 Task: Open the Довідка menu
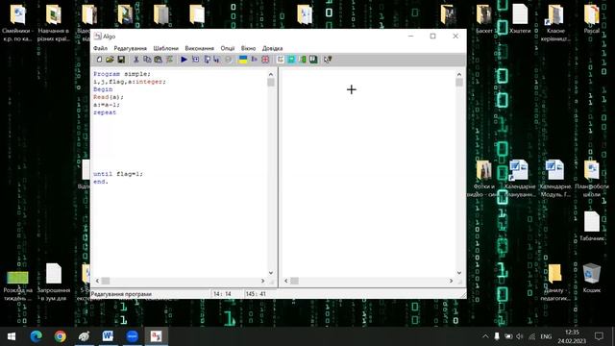pyautogui.click(x=273, y=48)
